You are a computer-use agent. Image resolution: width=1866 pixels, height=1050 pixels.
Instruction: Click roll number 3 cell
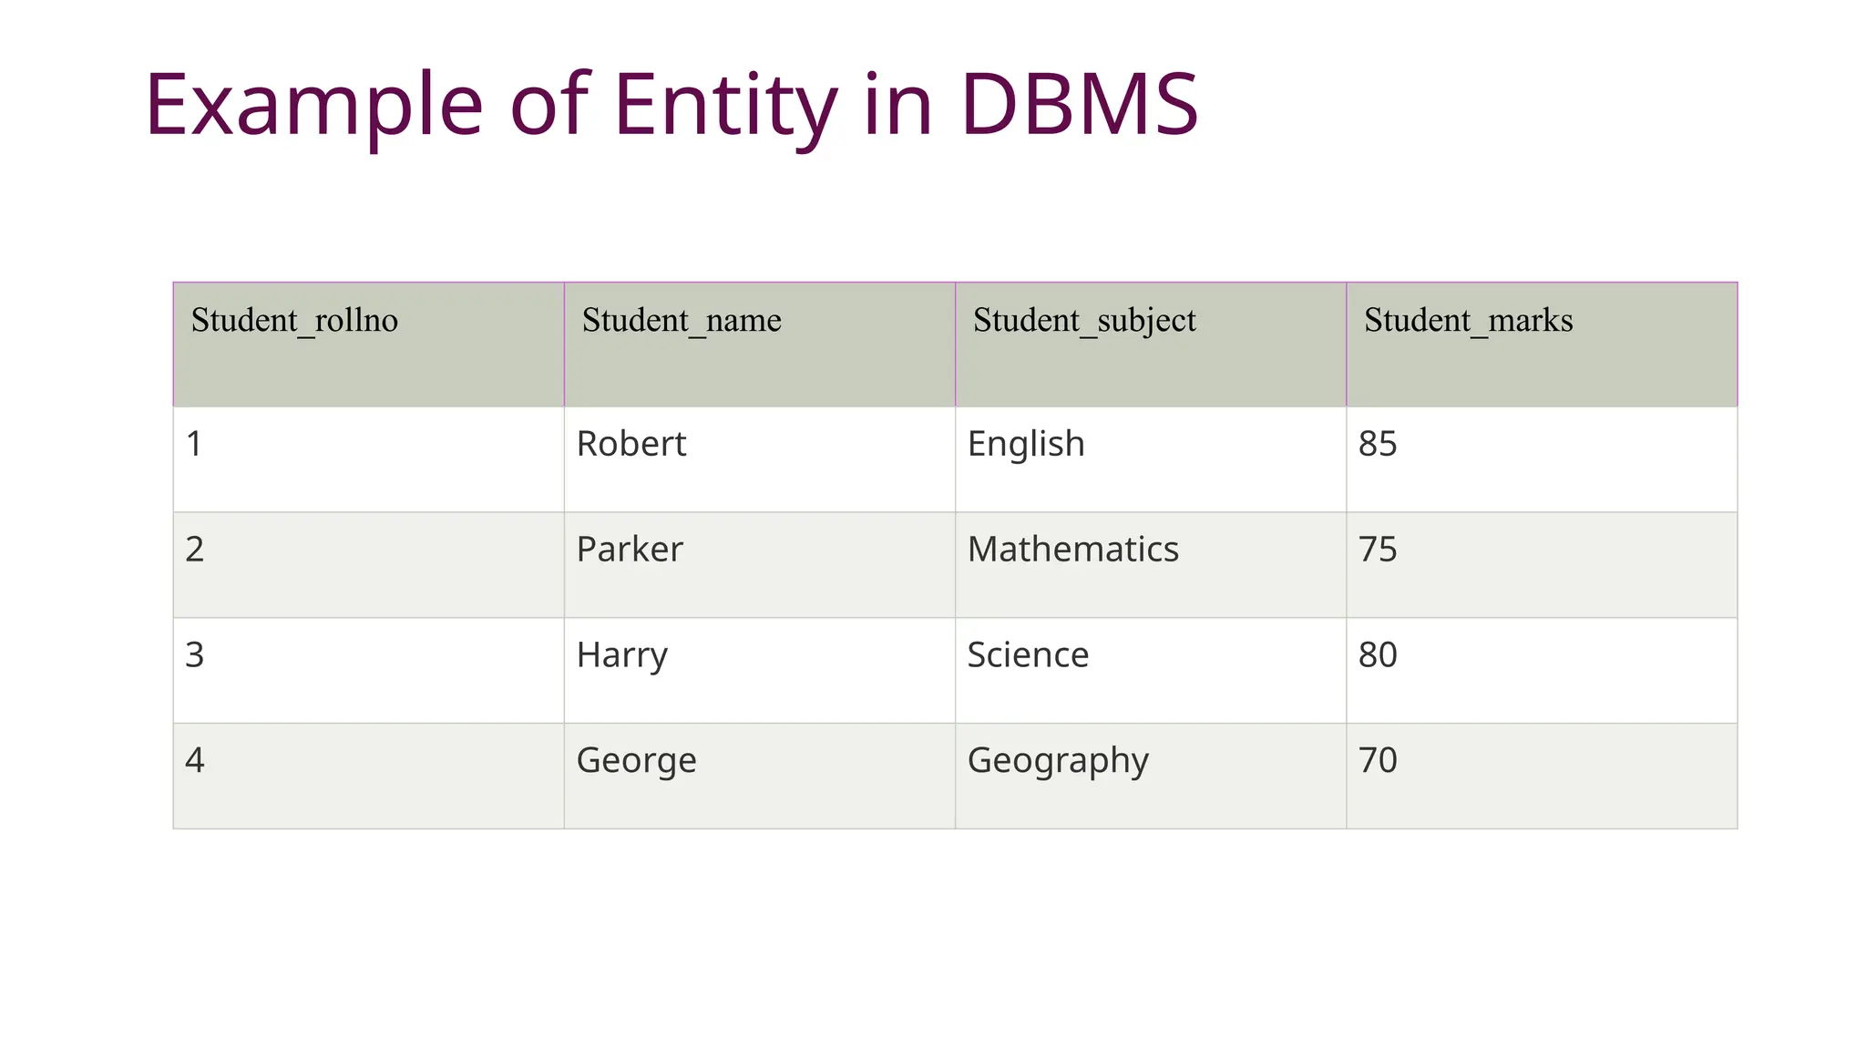point(368,670)
